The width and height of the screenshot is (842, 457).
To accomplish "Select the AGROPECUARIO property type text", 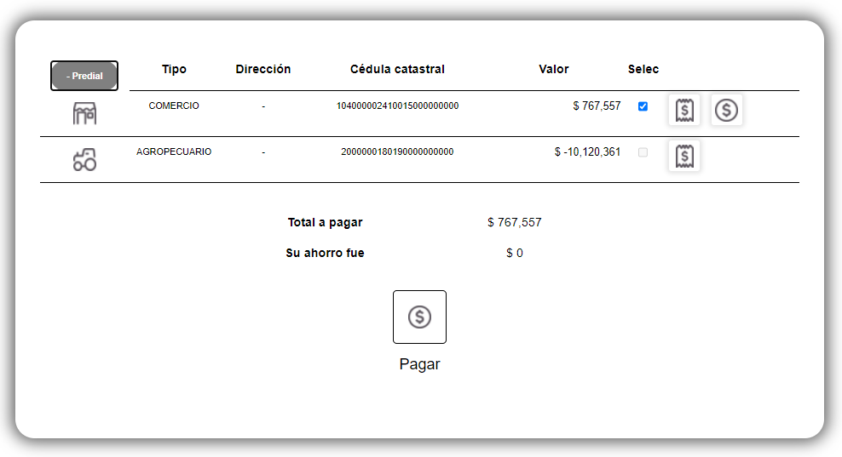I will point(174,152).
